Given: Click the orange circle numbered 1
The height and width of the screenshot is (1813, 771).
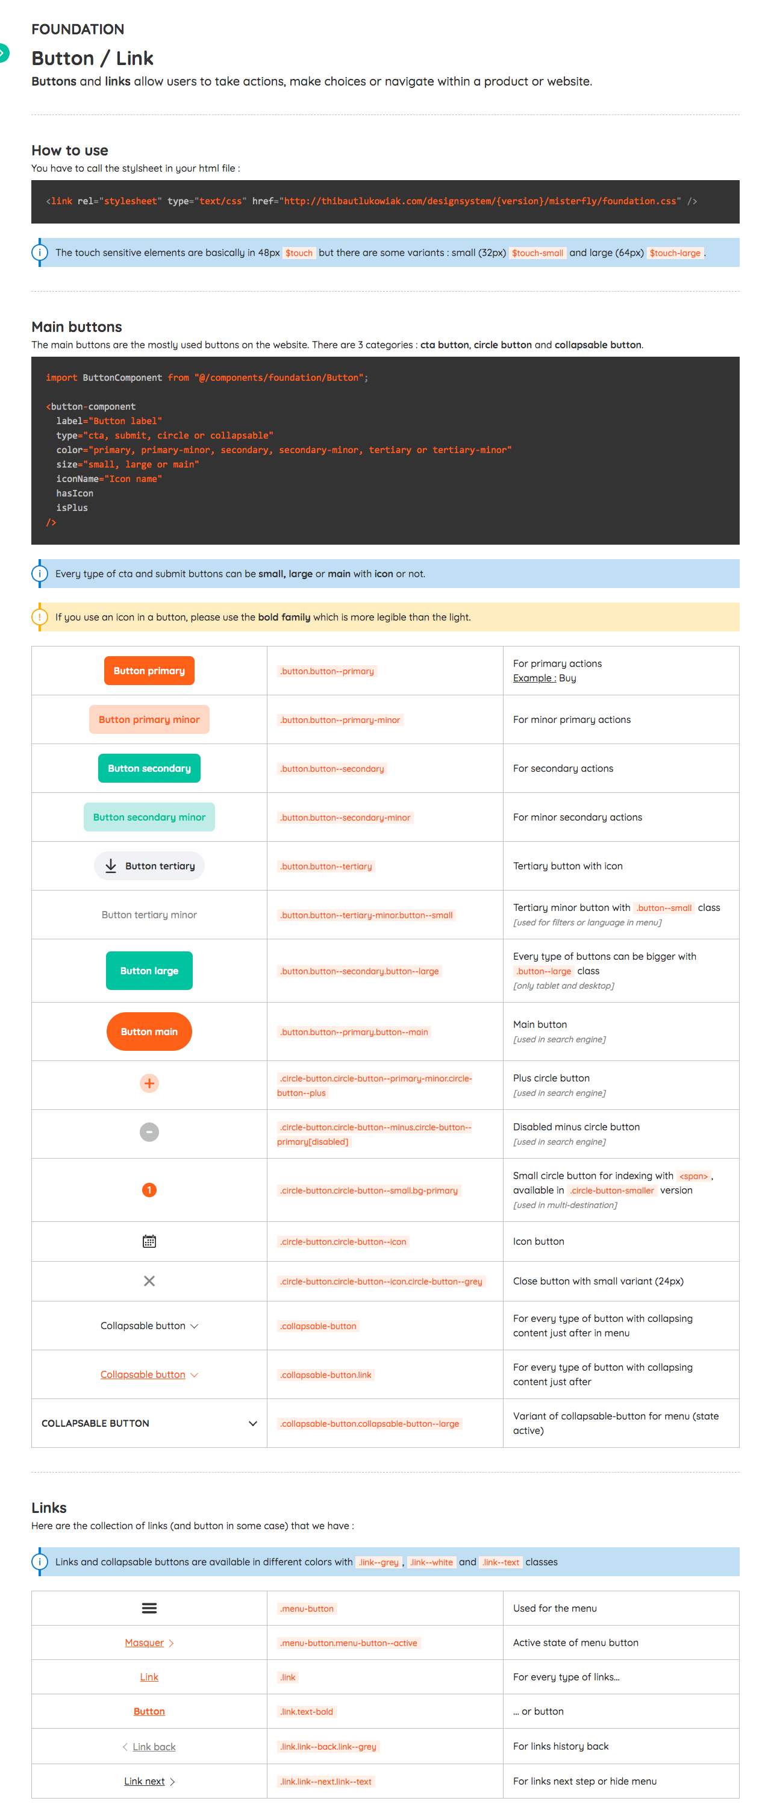Looking at the screenshot, I should coord(149,1189).
